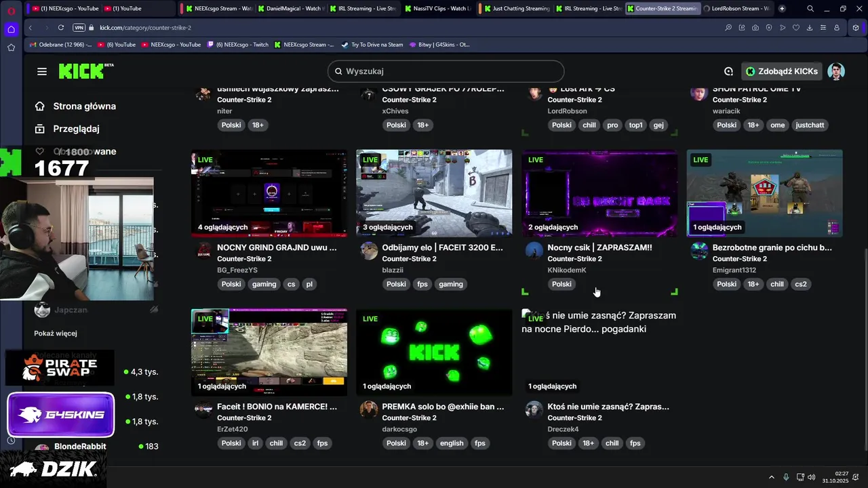
Task: Click the system tray microphone icon
Action: [x=786, y=477]
